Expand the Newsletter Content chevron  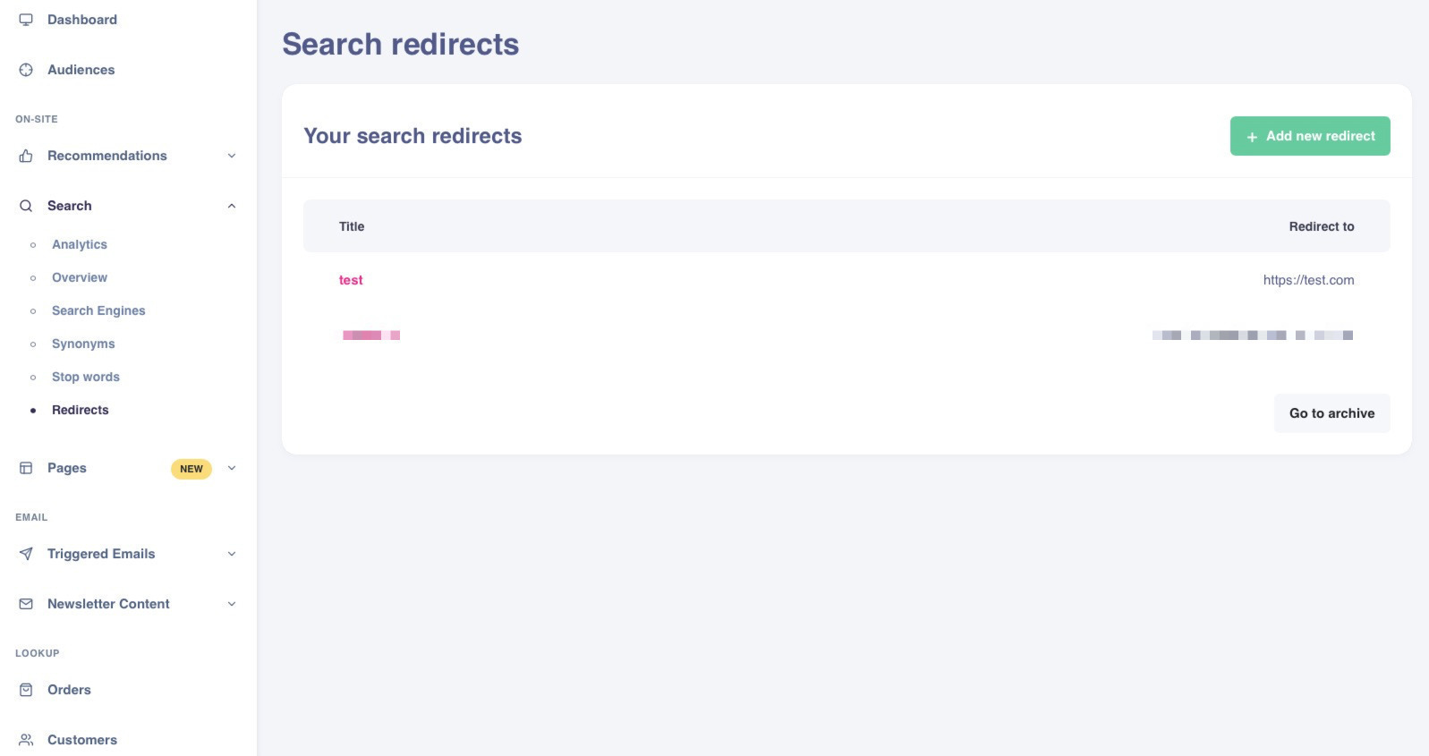click(232, 604)
